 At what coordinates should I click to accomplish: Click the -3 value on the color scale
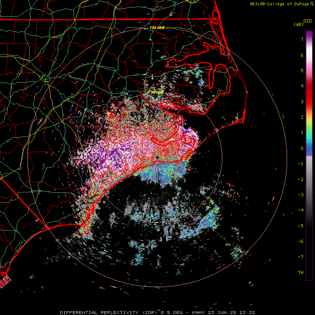click(301, 195)
